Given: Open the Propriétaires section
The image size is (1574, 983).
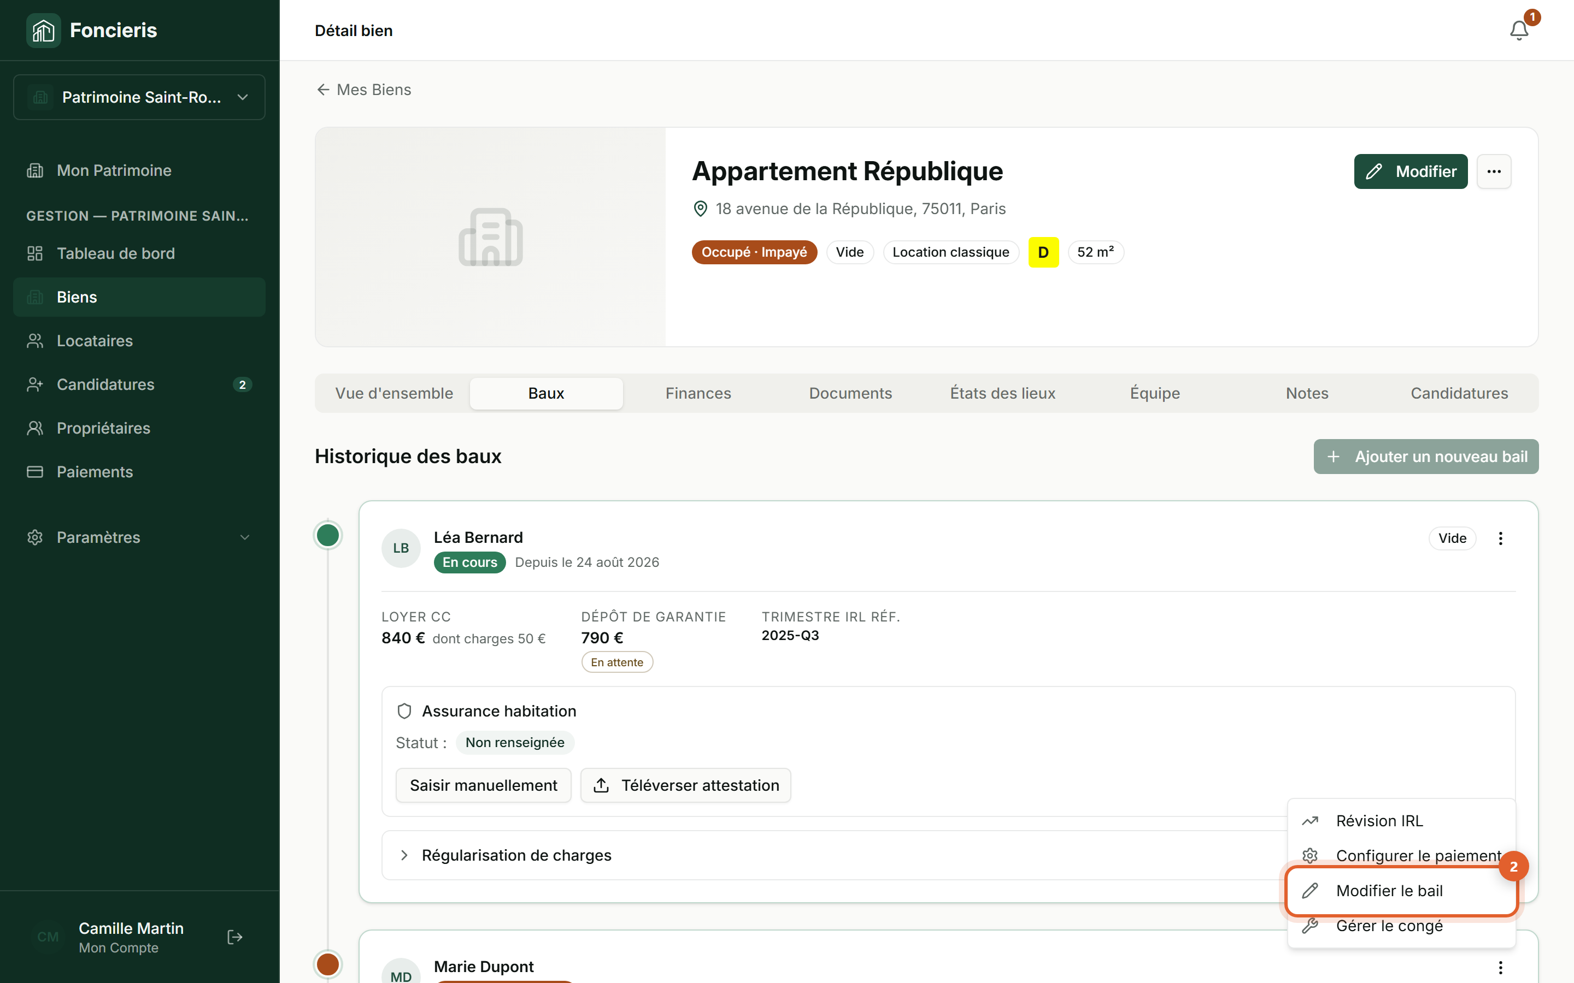Looking at the screenshot, I should [139, 428].
